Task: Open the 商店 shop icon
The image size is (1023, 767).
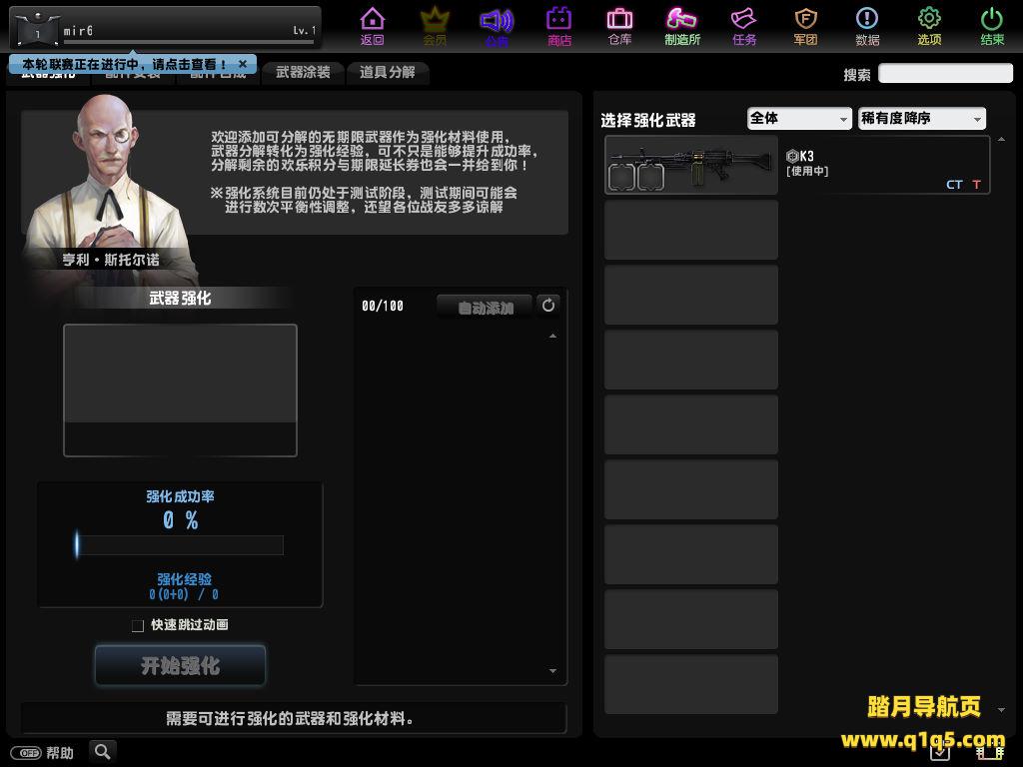Action: [x=559, y=25]
